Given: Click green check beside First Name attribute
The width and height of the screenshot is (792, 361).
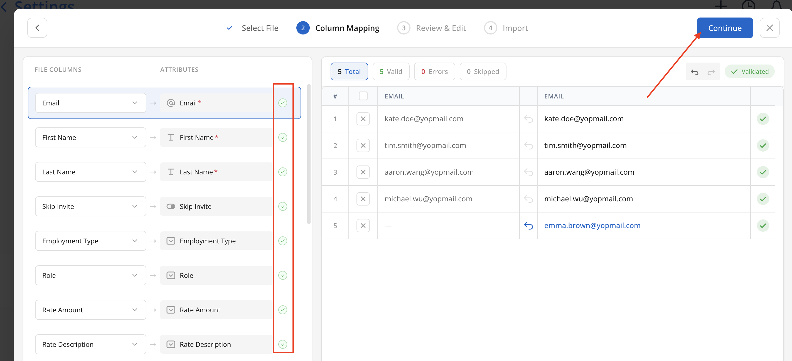Looking at the screenshot, I should [x=282, y=137].
